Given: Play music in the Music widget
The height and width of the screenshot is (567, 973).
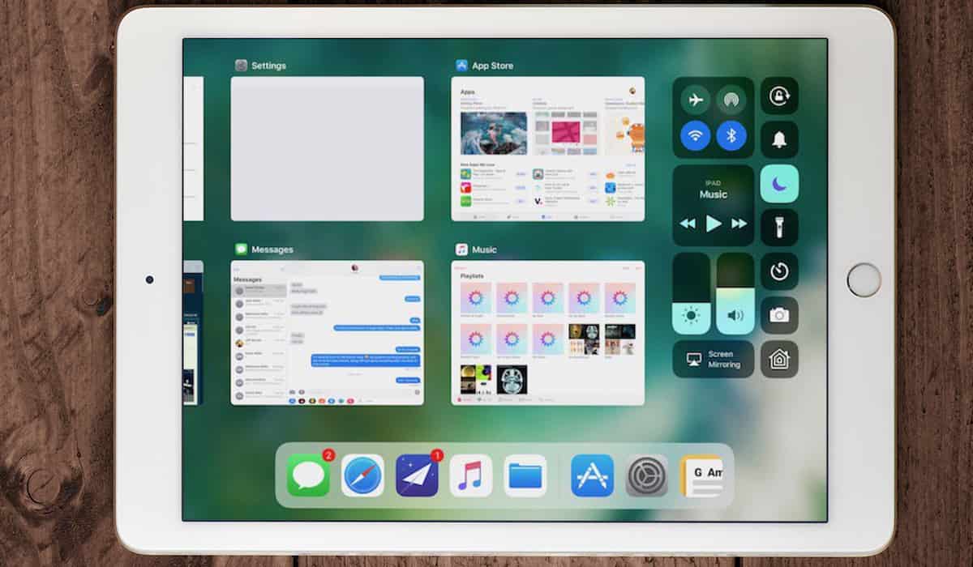Looking at the screenshot, I should click(714, 224).
